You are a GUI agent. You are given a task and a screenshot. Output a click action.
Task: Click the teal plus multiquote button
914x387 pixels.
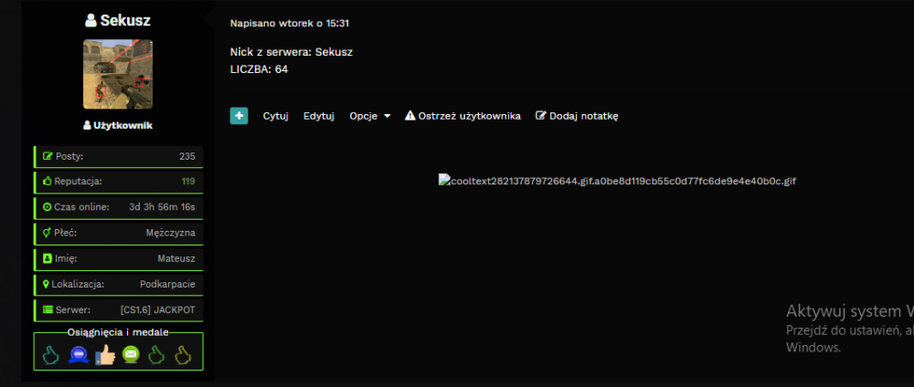(239, 116)
